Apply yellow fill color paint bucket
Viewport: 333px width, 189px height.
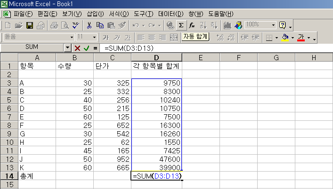[x=285, y=38]
